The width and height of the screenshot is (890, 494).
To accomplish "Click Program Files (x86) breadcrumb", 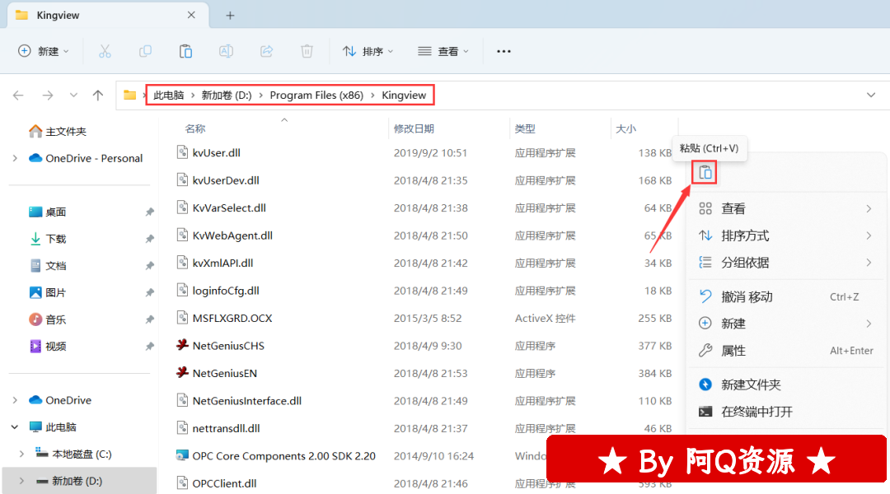I will (x=316, y=96).
